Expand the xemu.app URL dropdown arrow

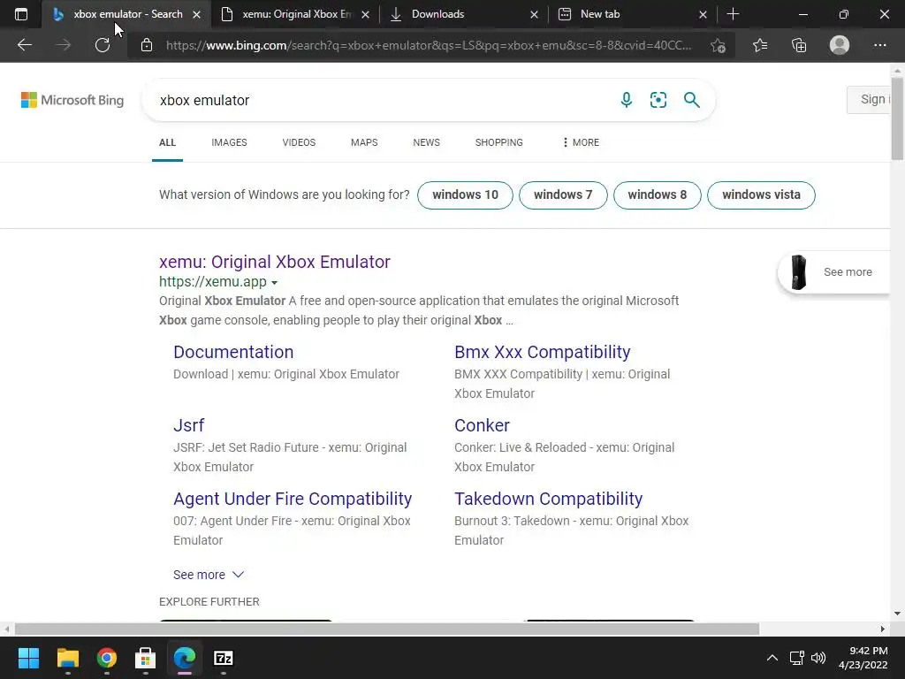click(x=274, y=283)
